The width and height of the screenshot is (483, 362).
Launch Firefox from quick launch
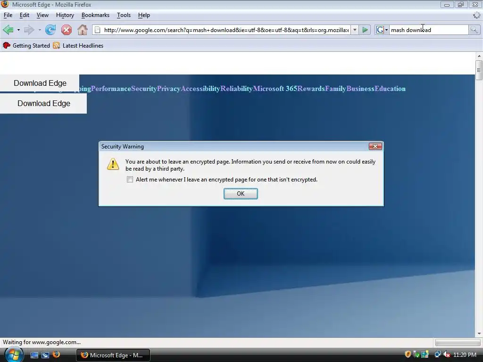coord(57,354)
